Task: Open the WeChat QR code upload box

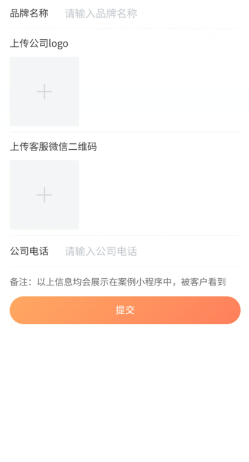Action: coord(45,195)
